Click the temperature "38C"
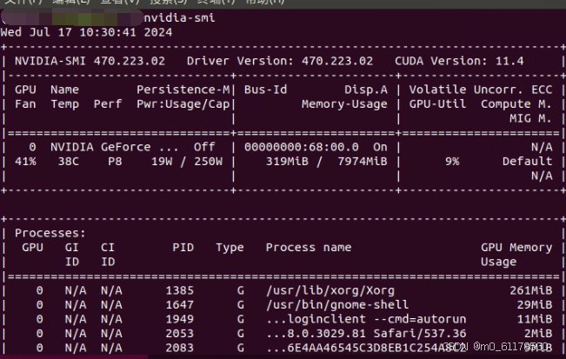 pyautogui.click(x=68, y=162)
